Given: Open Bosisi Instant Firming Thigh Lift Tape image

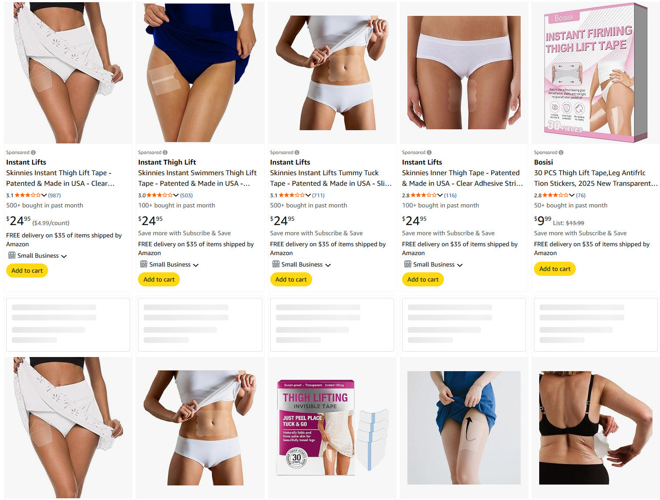Looking at the screenshot, I should (x=596, y=73).
